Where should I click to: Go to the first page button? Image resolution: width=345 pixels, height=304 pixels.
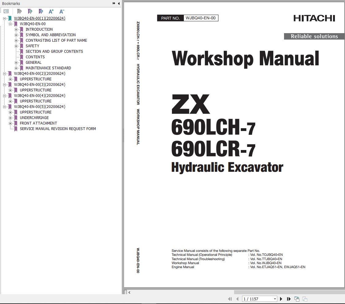tap(230, 299)
